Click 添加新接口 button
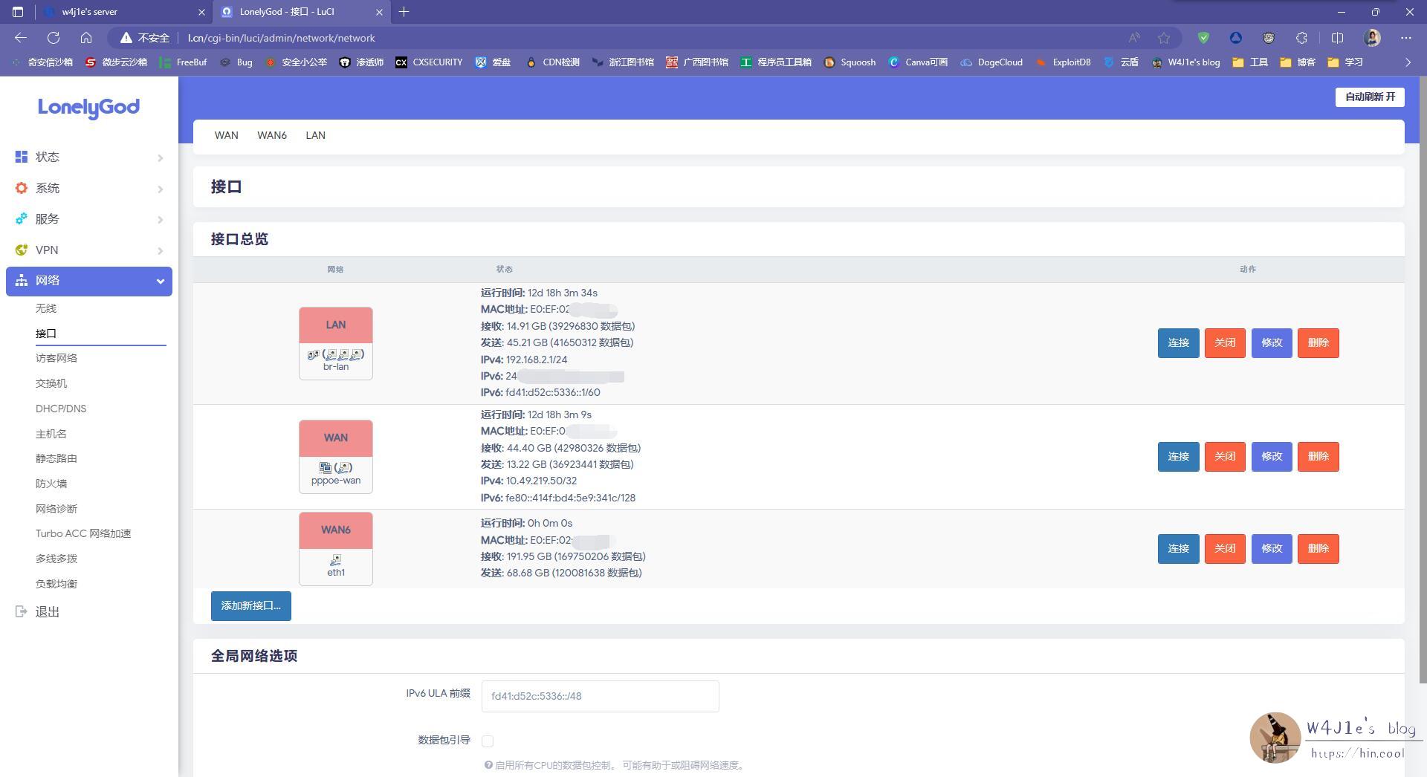The width and height of the screenshot is (1427, 777). coord(250,605)
